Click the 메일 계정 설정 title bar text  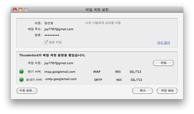click(97, 10)
